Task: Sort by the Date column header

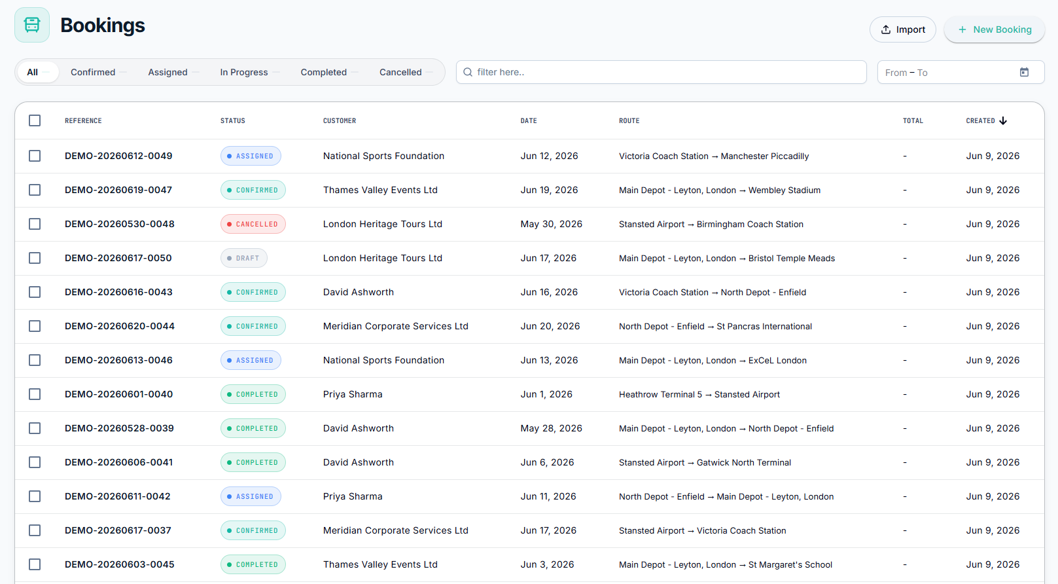Action: coord(529,120)
